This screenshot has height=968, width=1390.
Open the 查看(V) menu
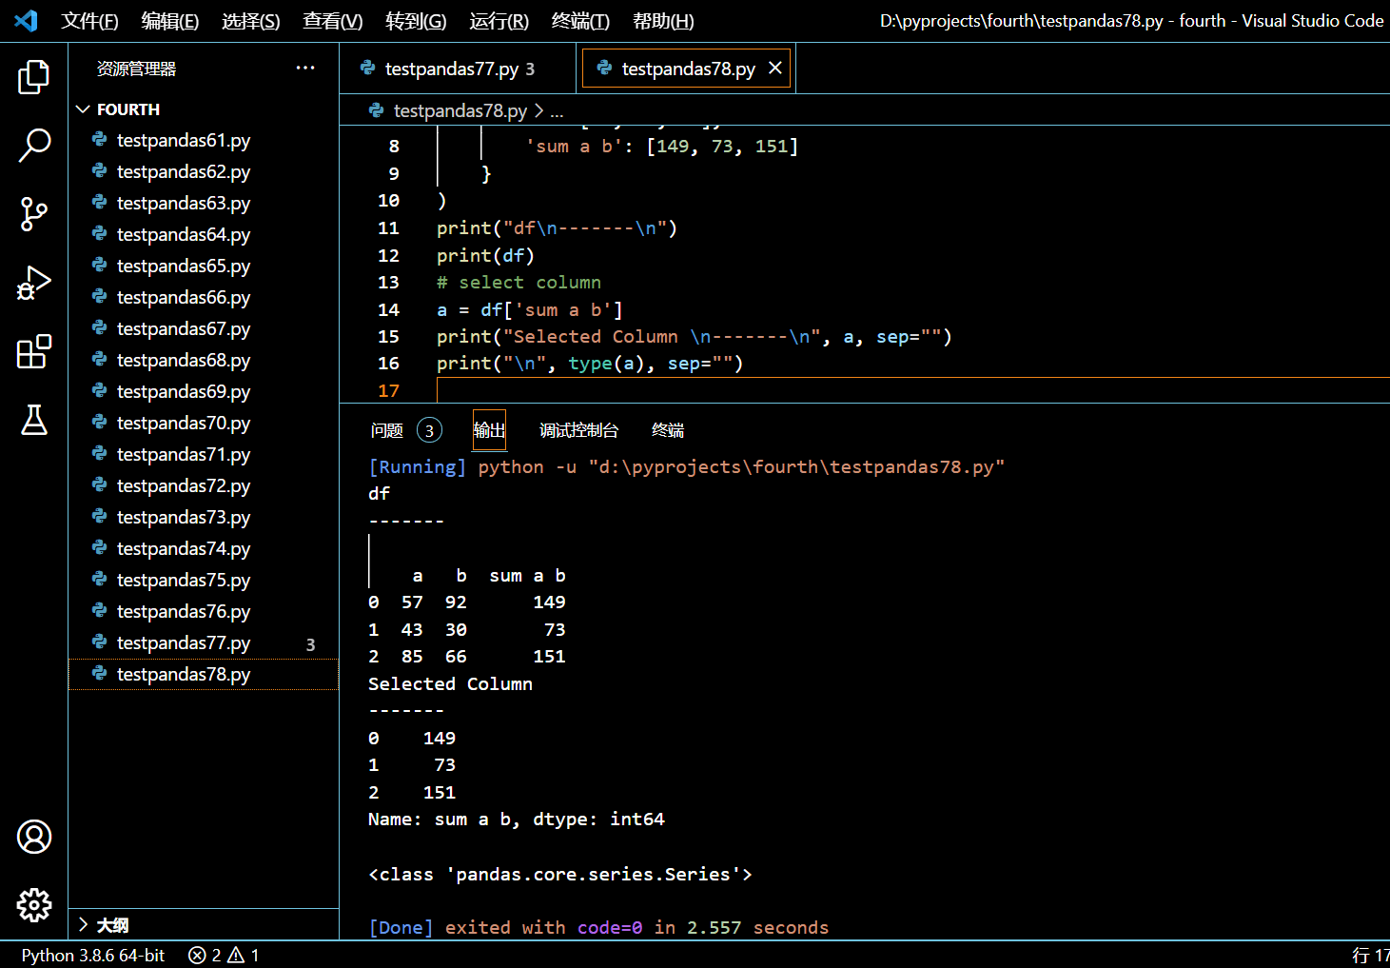click(x=333, y=21)
